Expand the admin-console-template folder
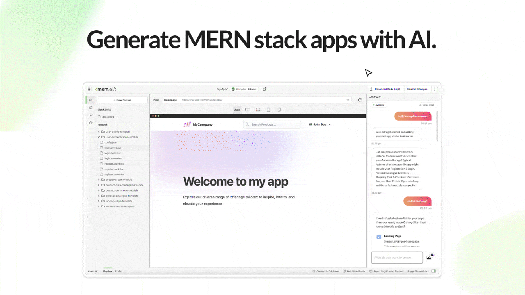Image resolution: width=525 pixels, height=295 pixels. [98, 206]
